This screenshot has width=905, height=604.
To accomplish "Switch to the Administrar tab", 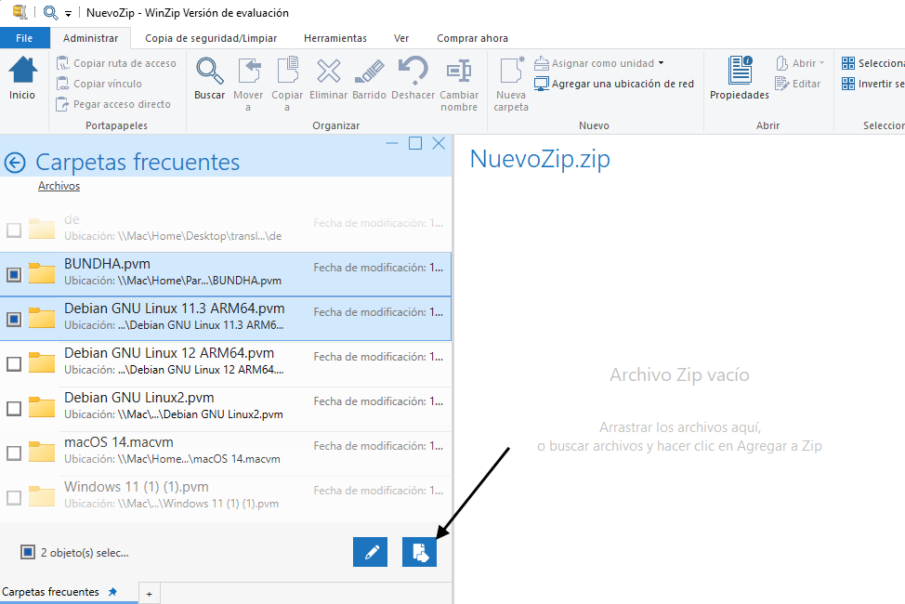I will 91,38.
